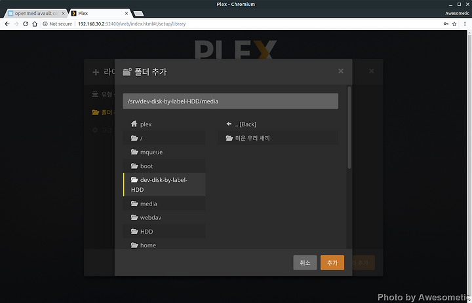Select the root / folder
This screenshot has height=303, width=472.
tap(164, 138)
